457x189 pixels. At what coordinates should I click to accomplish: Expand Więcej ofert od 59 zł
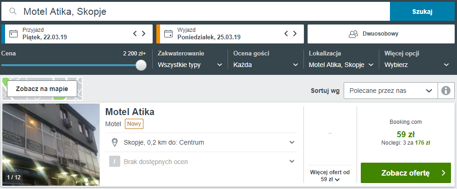[x=330, y=176]
